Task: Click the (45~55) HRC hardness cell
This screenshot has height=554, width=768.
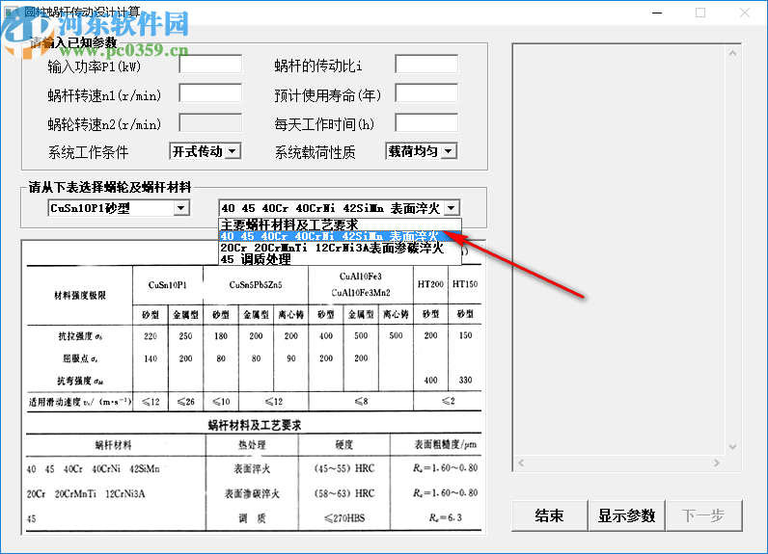Action: tap(343, 468)
